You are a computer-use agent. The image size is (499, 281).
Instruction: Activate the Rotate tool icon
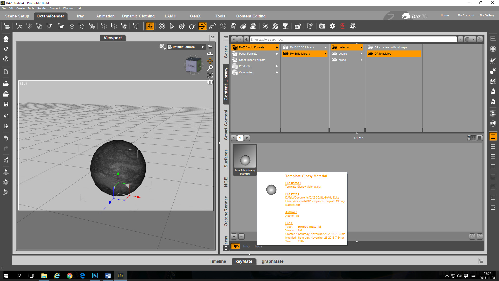coord(192,26)
